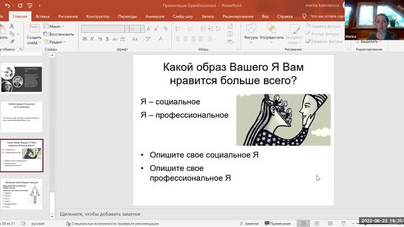Toggle underline Ч formatting

(x=100, y=39)
